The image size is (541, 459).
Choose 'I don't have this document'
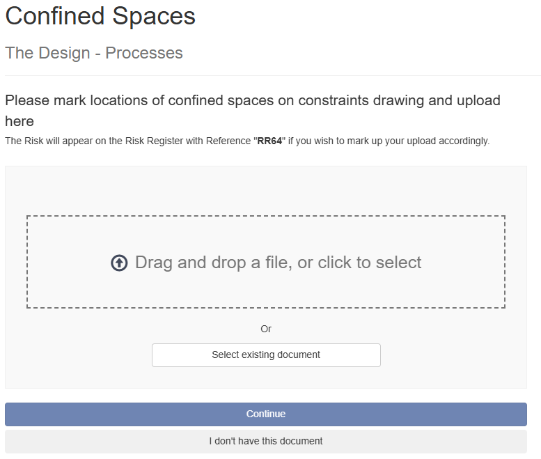pyautogui.click(x=266, y=442)
